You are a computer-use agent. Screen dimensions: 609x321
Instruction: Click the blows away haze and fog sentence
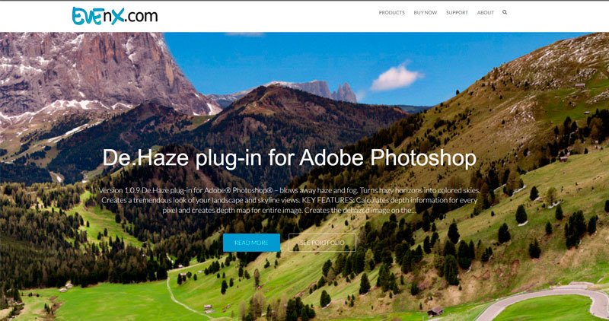point(318,191)
